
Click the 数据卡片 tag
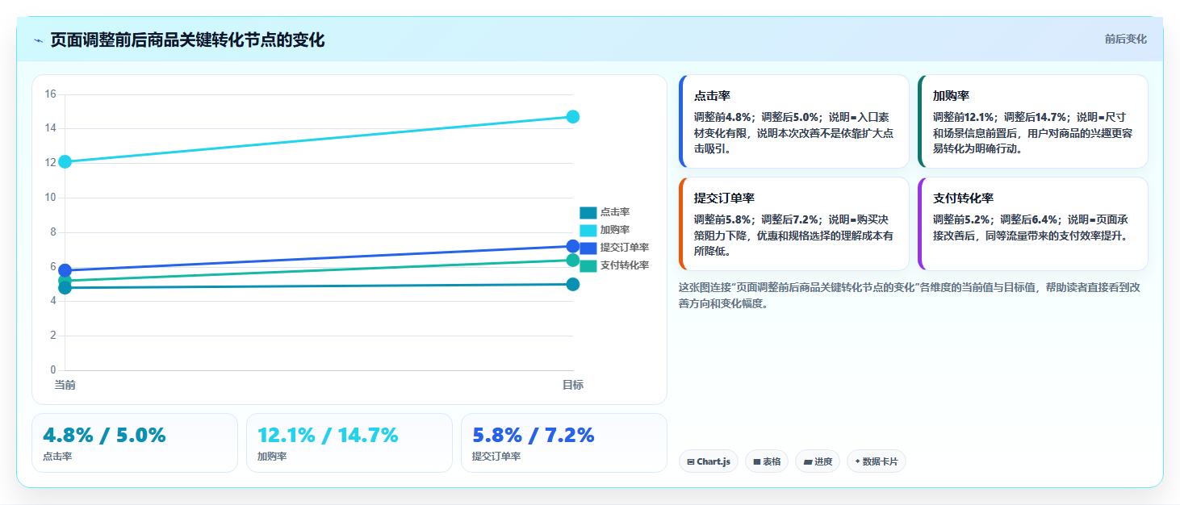click(x=877, y=461)
